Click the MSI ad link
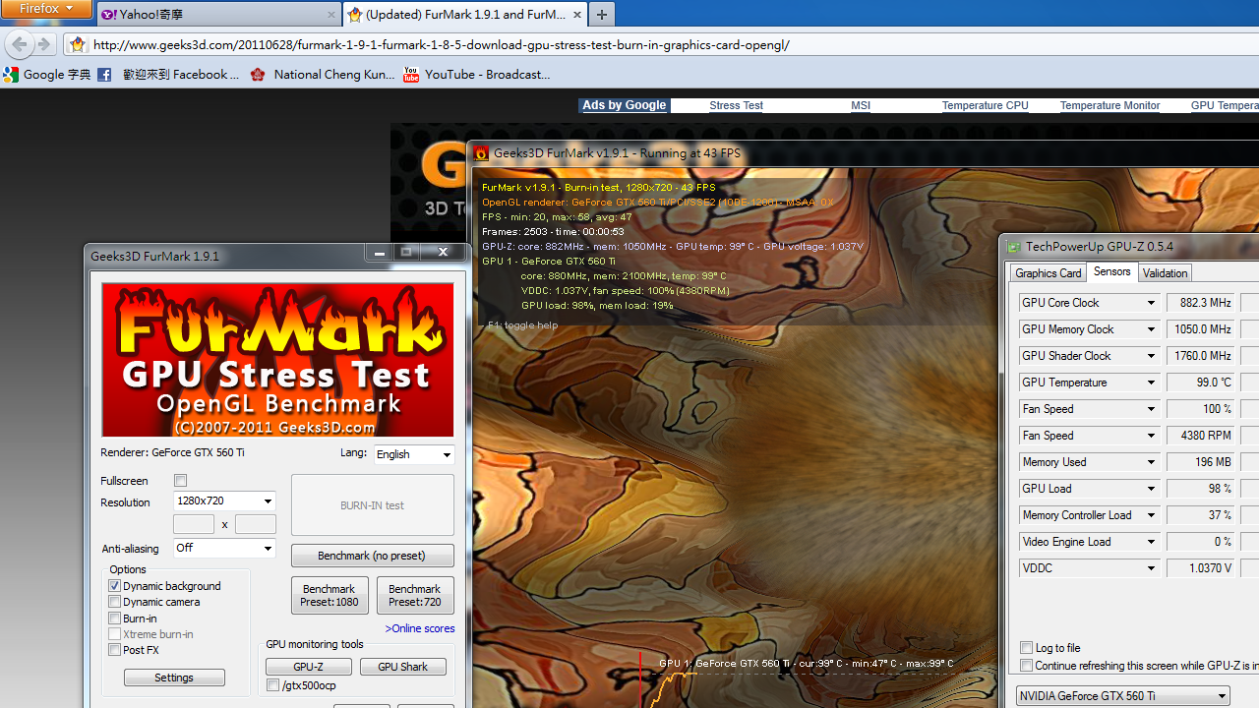The width and height of the screenshot is (1259, 708). coord(861,105)
